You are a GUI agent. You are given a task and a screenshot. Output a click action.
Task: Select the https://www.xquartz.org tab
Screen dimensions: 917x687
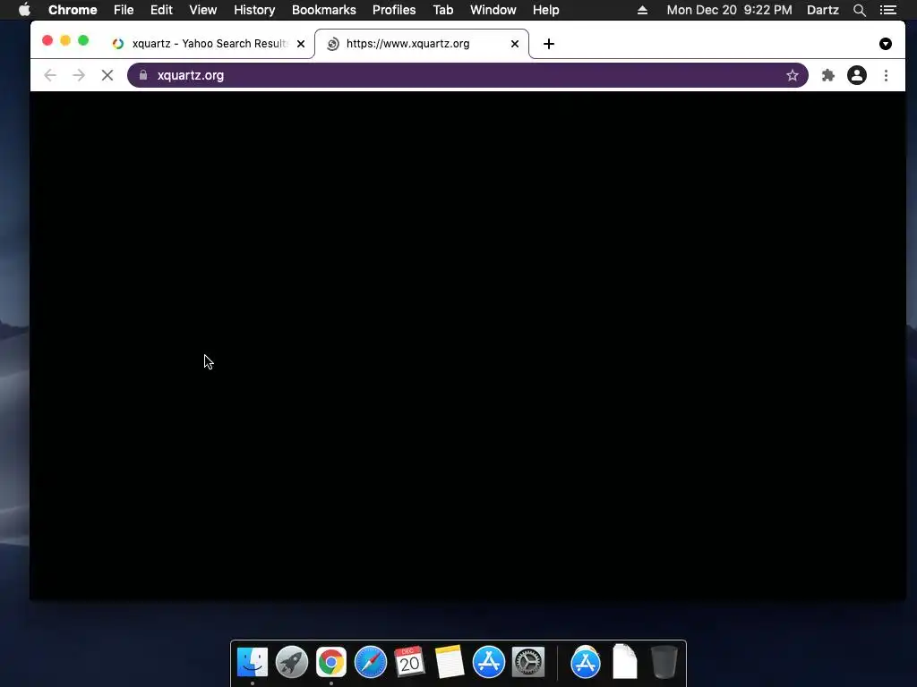point(421,44)
